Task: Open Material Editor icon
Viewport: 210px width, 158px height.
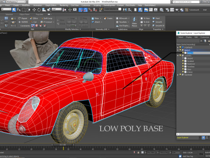Action: tap(161, 10)
